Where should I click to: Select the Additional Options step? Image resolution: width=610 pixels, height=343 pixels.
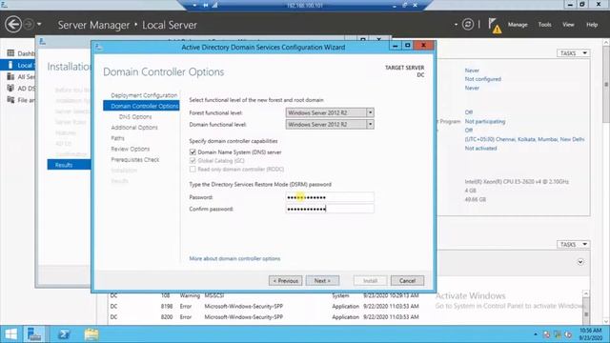pos(134,128)
